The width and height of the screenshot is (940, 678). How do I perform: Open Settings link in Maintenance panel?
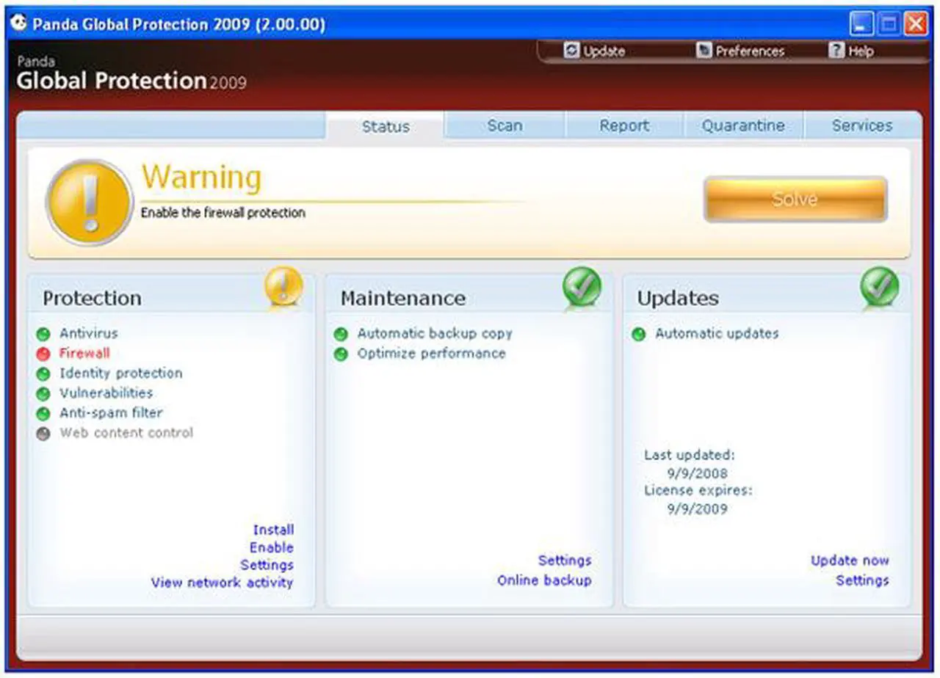tap(565, 561)
